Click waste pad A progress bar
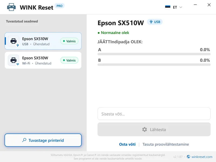216x162 pixels. [x=154, y=54]
